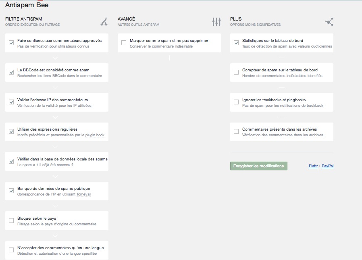Click the sliders icon beside Avancé
The image size is (362, 260).
(x=216, y=22)
